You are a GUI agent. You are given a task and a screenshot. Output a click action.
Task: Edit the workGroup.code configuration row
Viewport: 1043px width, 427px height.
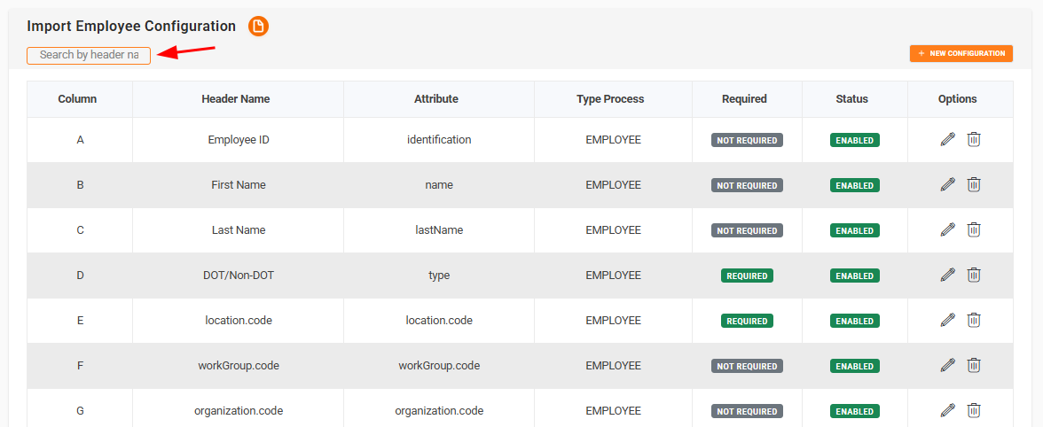pyautogui.click(x=947, y=365)
